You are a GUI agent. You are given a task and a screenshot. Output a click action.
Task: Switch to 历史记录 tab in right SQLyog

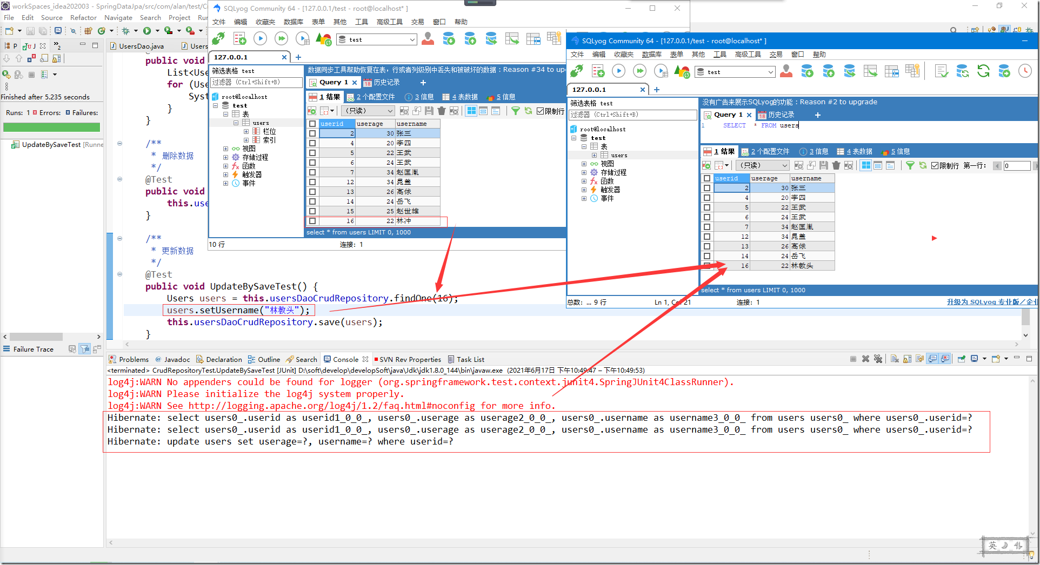point(776,115)
